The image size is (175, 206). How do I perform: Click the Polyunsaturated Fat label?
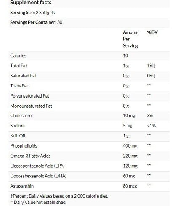(30, 96)
